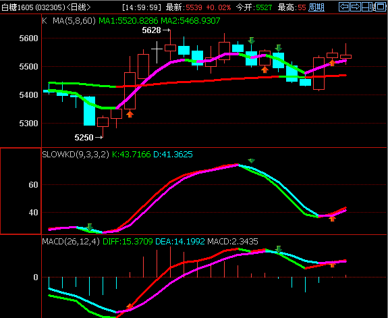Click the white doji cross candle

[157, 52]
